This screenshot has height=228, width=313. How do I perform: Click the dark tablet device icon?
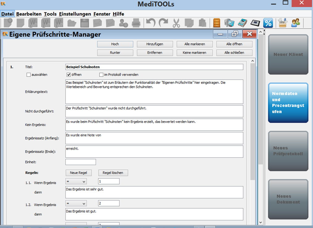tap(255, 23)
